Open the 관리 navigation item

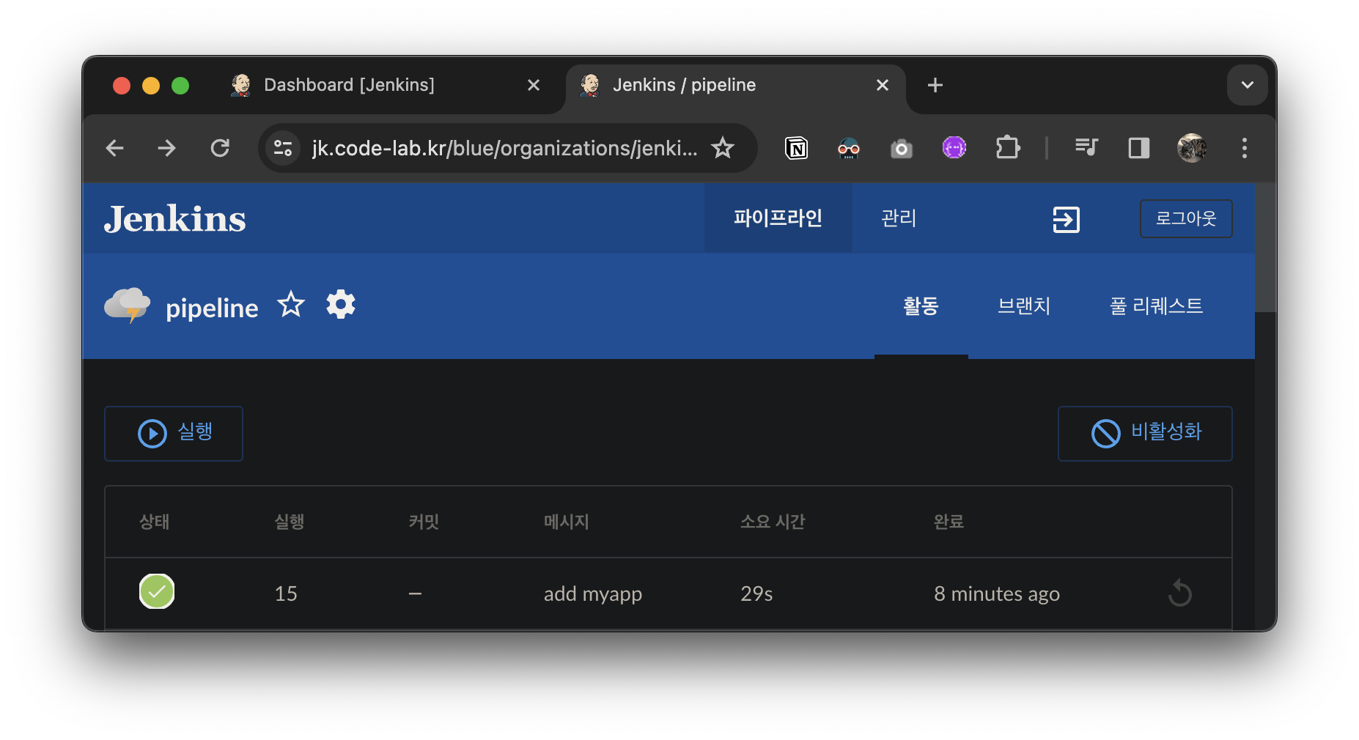click(x=899, y=218)
